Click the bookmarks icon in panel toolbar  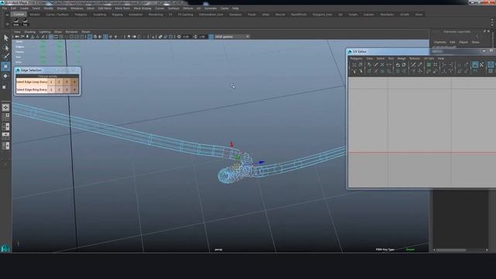click(33, 36)
